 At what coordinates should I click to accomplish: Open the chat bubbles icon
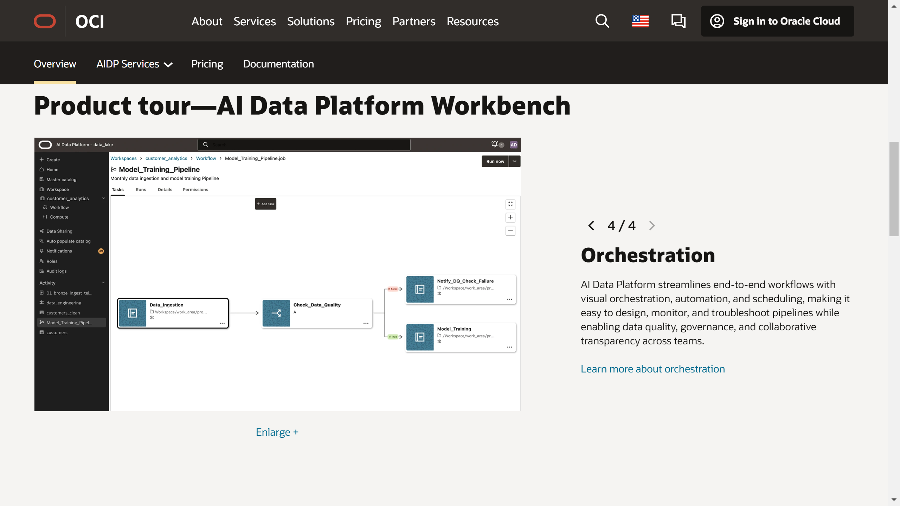pos(678,21)
